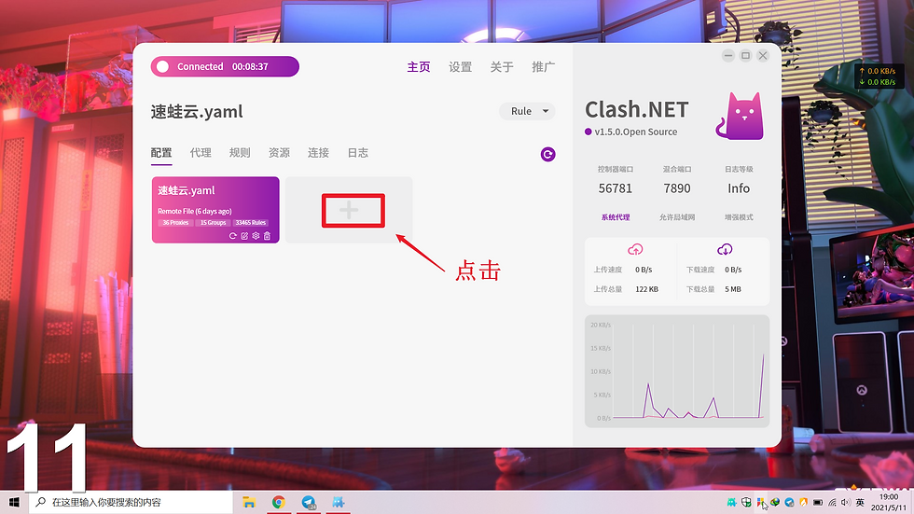Screen dimensions: 914x514
Task: Select the 速蛙云.yaml profile card
Action: pyautogui.click(x=215, y=210)
